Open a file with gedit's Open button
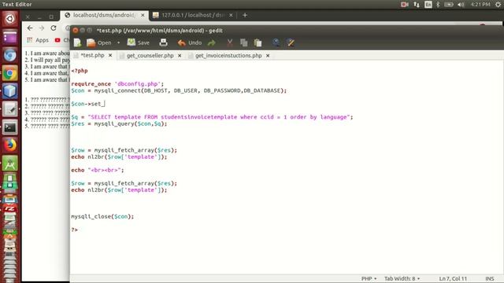This screenshot has height=283, width=504. (99, 42)
